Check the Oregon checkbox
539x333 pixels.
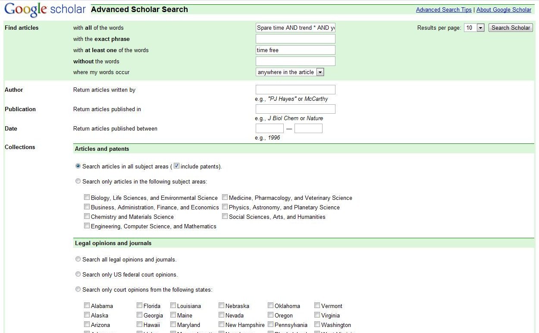[271, 315]
